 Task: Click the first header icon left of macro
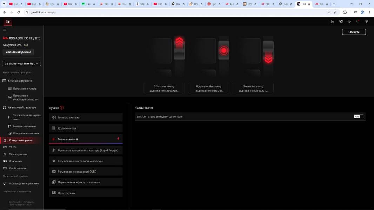(333, 21)
